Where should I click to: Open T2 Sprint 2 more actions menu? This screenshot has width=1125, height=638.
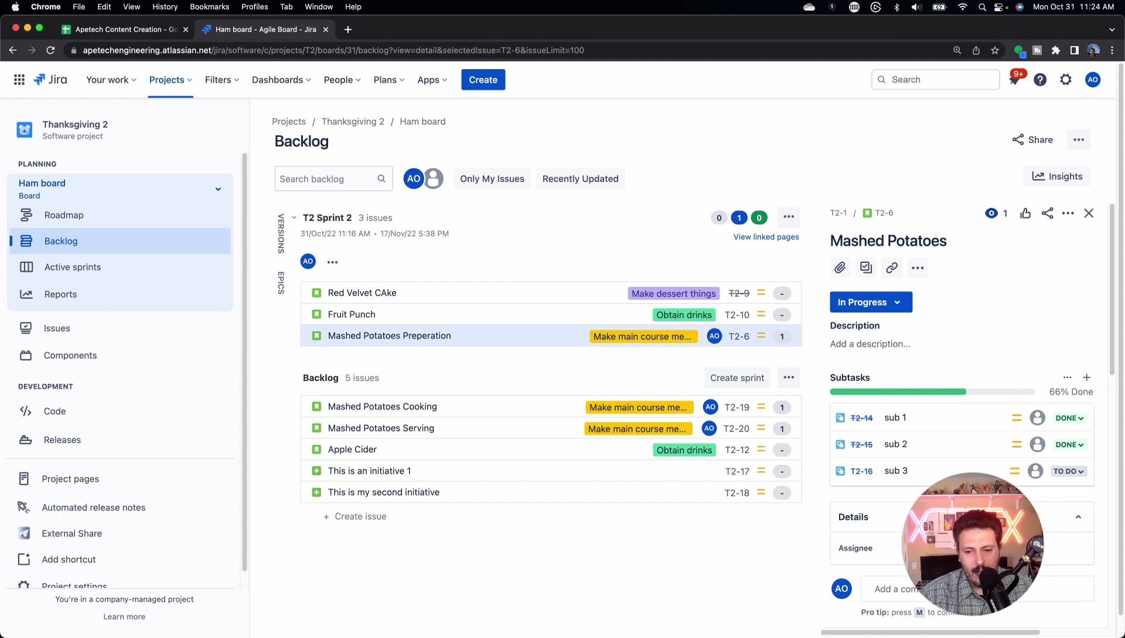coord(789,217)
